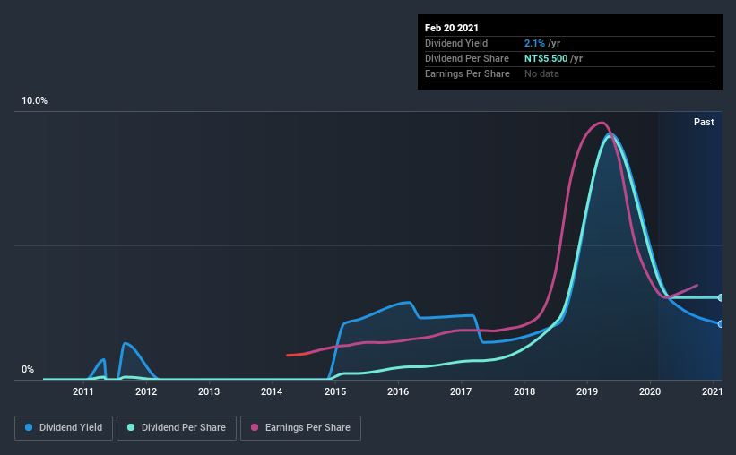Click the Earnings Per Share tooltip row label
The height and width of the screenshot is (455, 736).
[468, 73]
